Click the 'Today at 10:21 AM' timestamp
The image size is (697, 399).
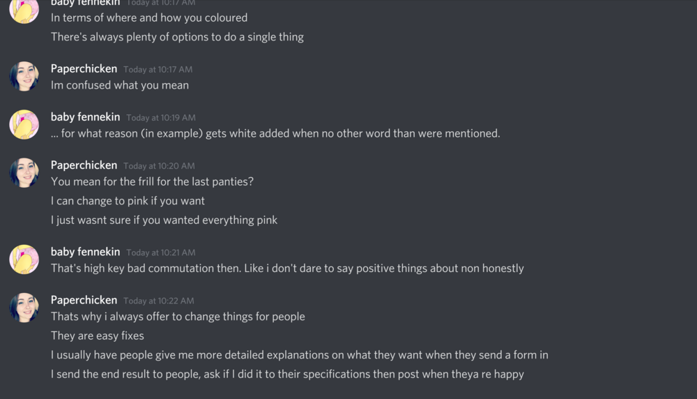click(161, 253)
